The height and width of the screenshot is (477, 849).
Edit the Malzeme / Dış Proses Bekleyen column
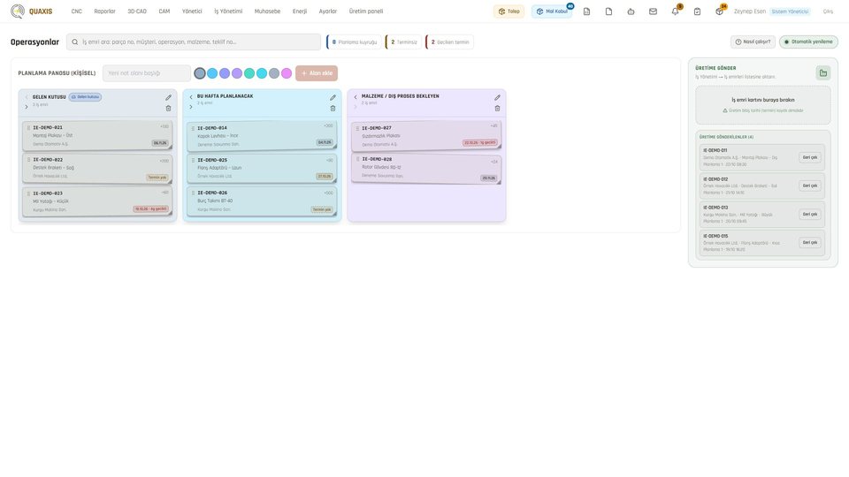coord(497,98)
